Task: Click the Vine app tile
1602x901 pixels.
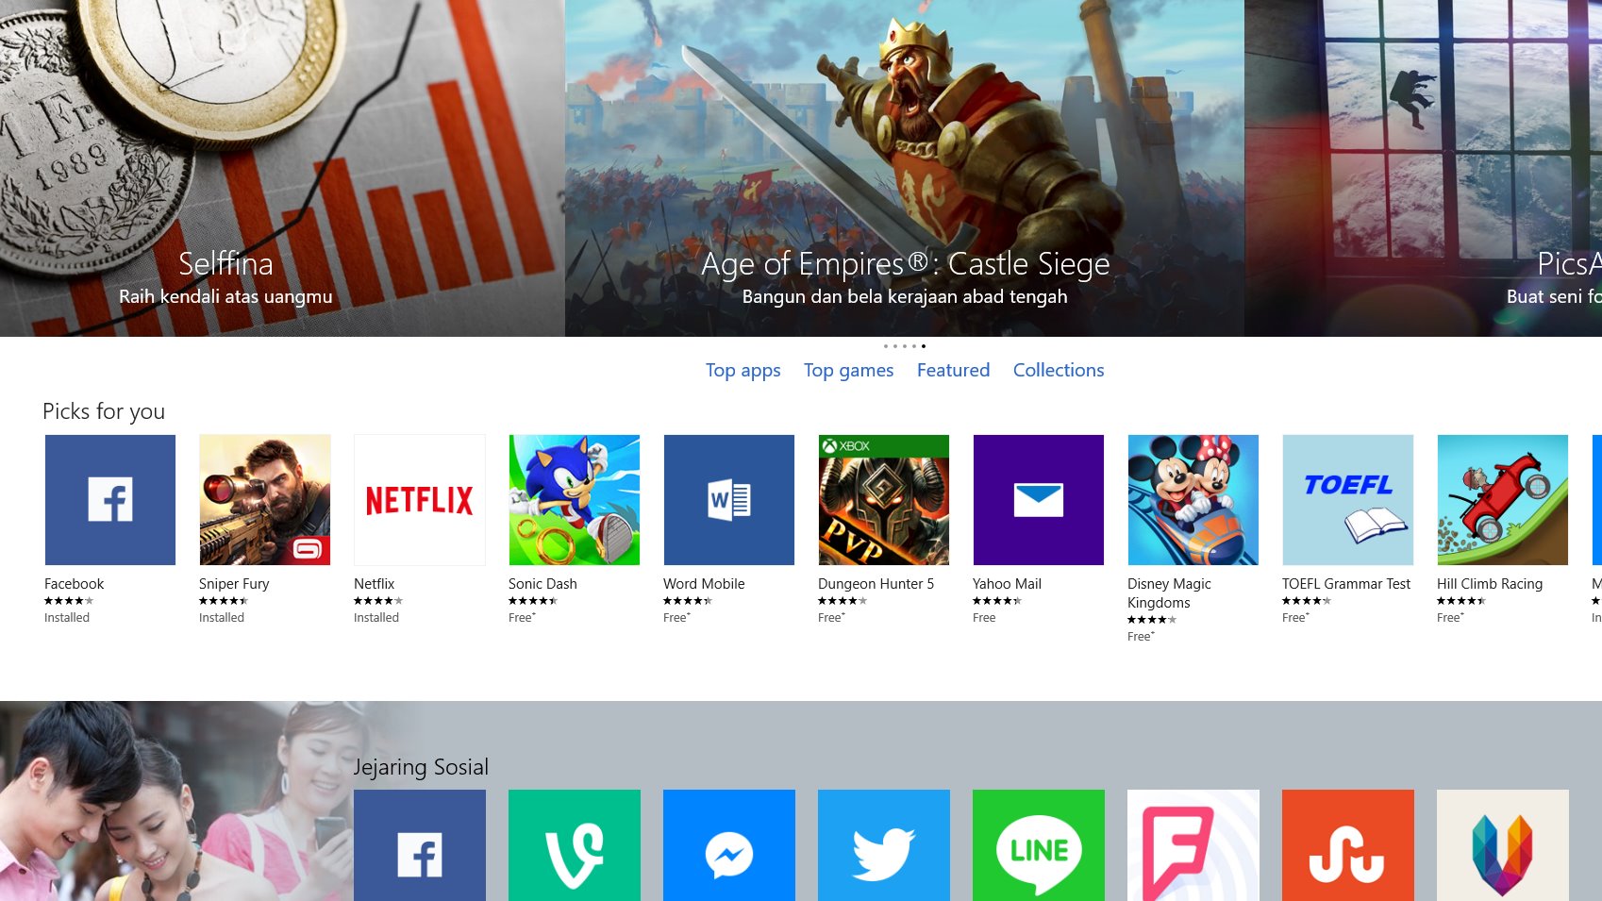Action: pyautogui.click(x=575, y=845)
